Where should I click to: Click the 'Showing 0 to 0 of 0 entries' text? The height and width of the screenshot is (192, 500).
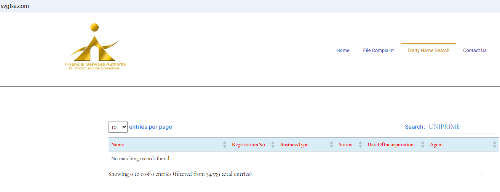click(180, 174)
